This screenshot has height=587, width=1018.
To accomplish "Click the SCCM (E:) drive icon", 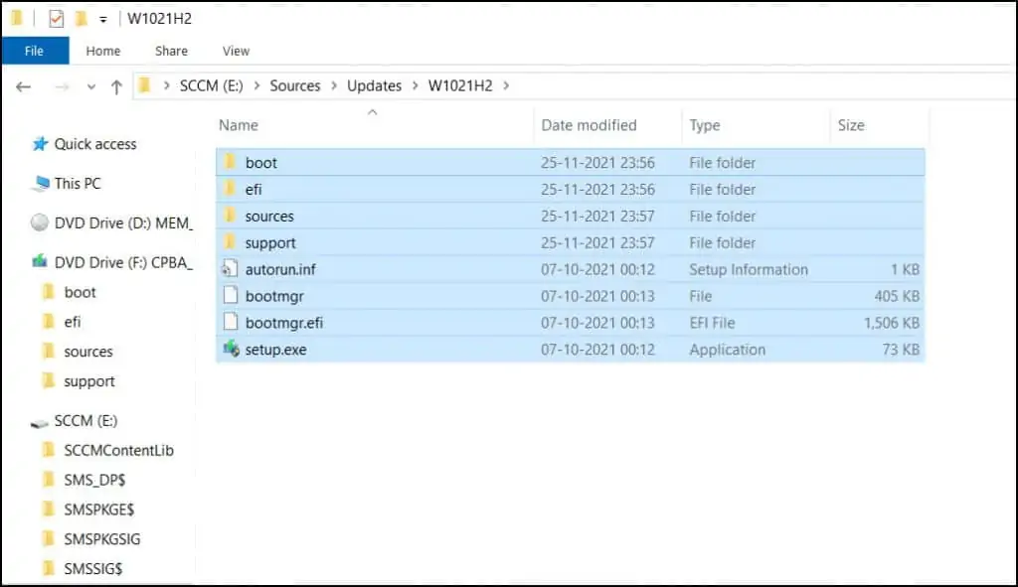I will [40, 423].
